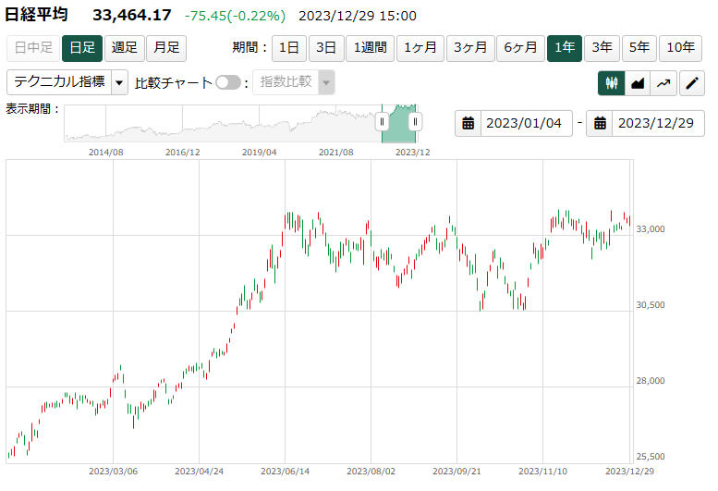Image resolution: width=718 pixels, height=491 pixels.
Task: Choose the 5年 period button
Action: coord(639,48)
